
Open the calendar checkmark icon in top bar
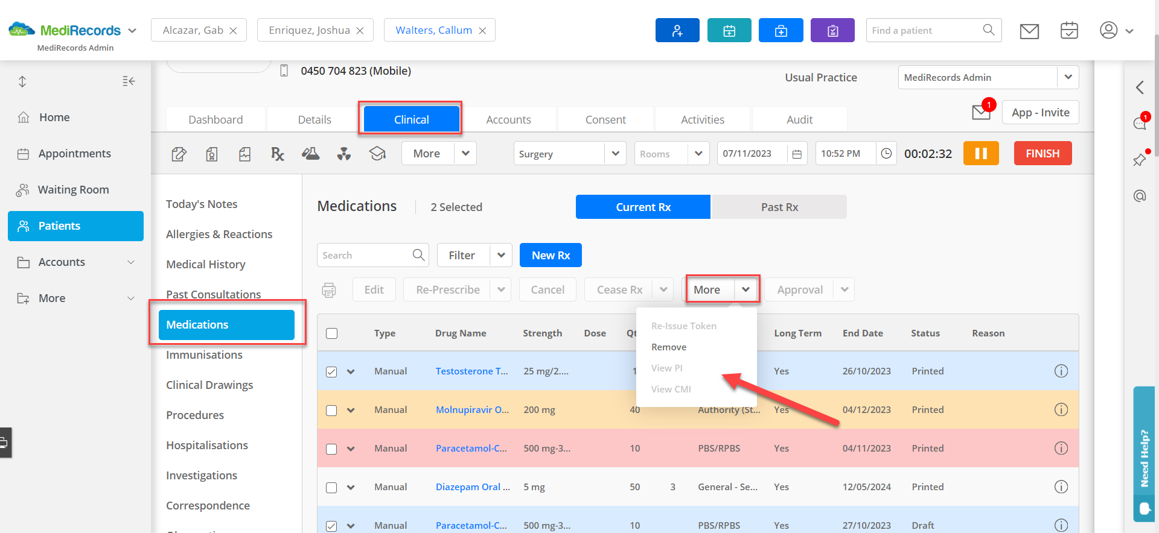[1069, 30]
